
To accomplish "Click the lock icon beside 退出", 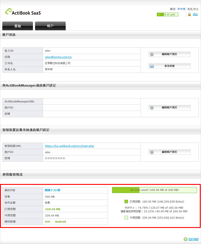I will [189, 15].
